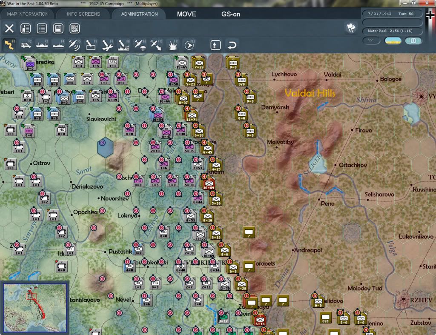Select the 11=74 Soviet unit counter
Viewport: 436px width, 335px height.
[192, 116]
